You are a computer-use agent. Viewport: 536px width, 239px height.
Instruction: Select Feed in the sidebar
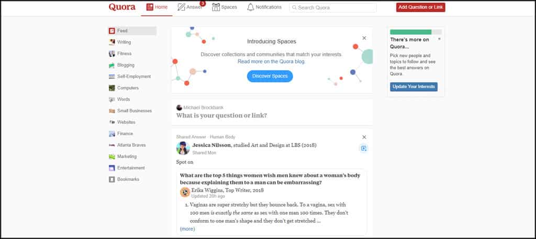pos(132,31)
